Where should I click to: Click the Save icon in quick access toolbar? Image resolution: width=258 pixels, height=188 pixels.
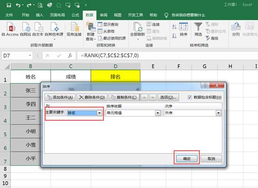[x=9, y=5]
